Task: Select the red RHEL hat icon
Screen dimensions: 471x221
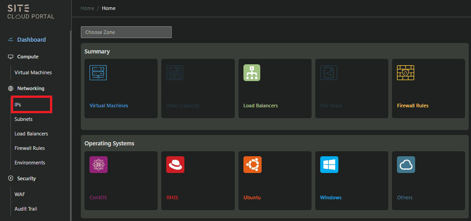Action: (175, 165)
